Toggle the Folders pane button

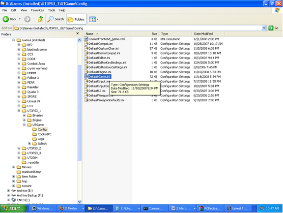point(76,19)
